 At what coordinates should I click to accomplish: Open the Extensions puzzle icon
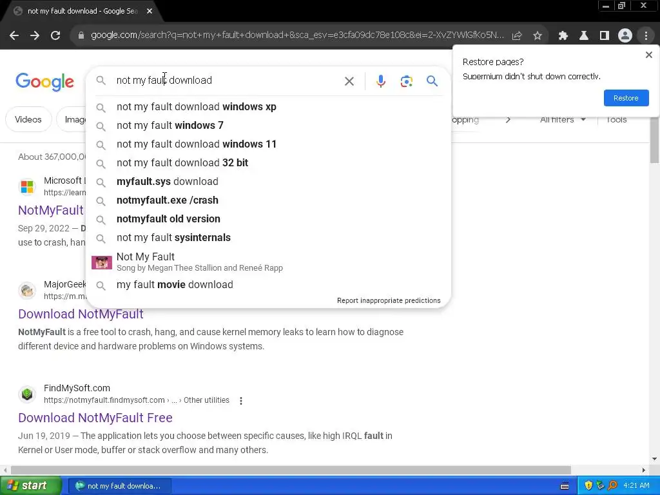pos(563,35)
